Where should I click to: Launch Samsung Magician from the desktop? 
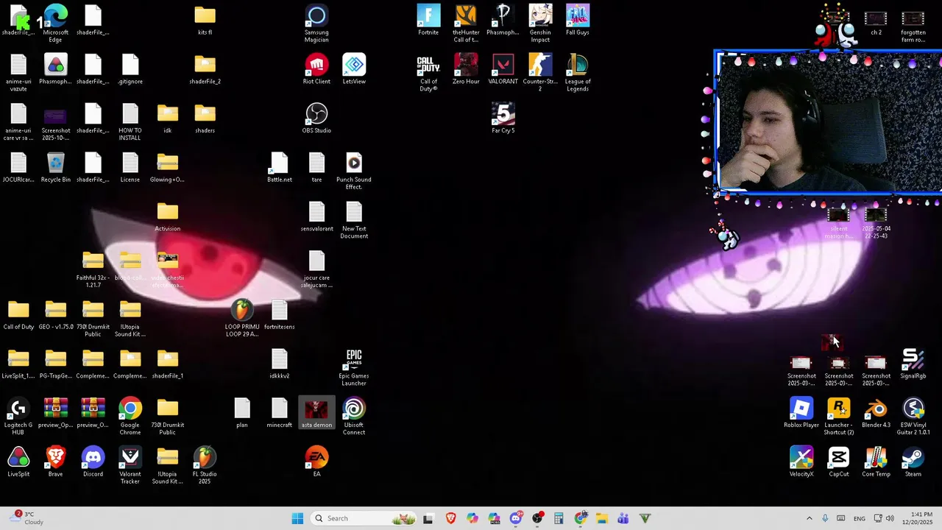316,23
